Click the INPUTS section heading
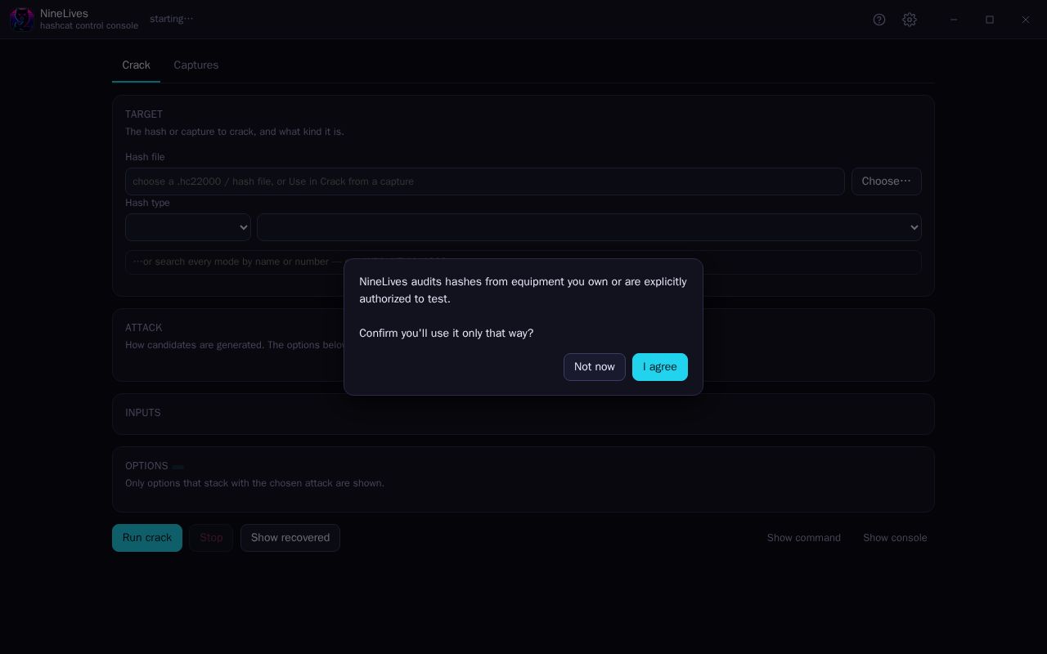Viewport: 1047px width, 654px height. (x=143, y=413)
